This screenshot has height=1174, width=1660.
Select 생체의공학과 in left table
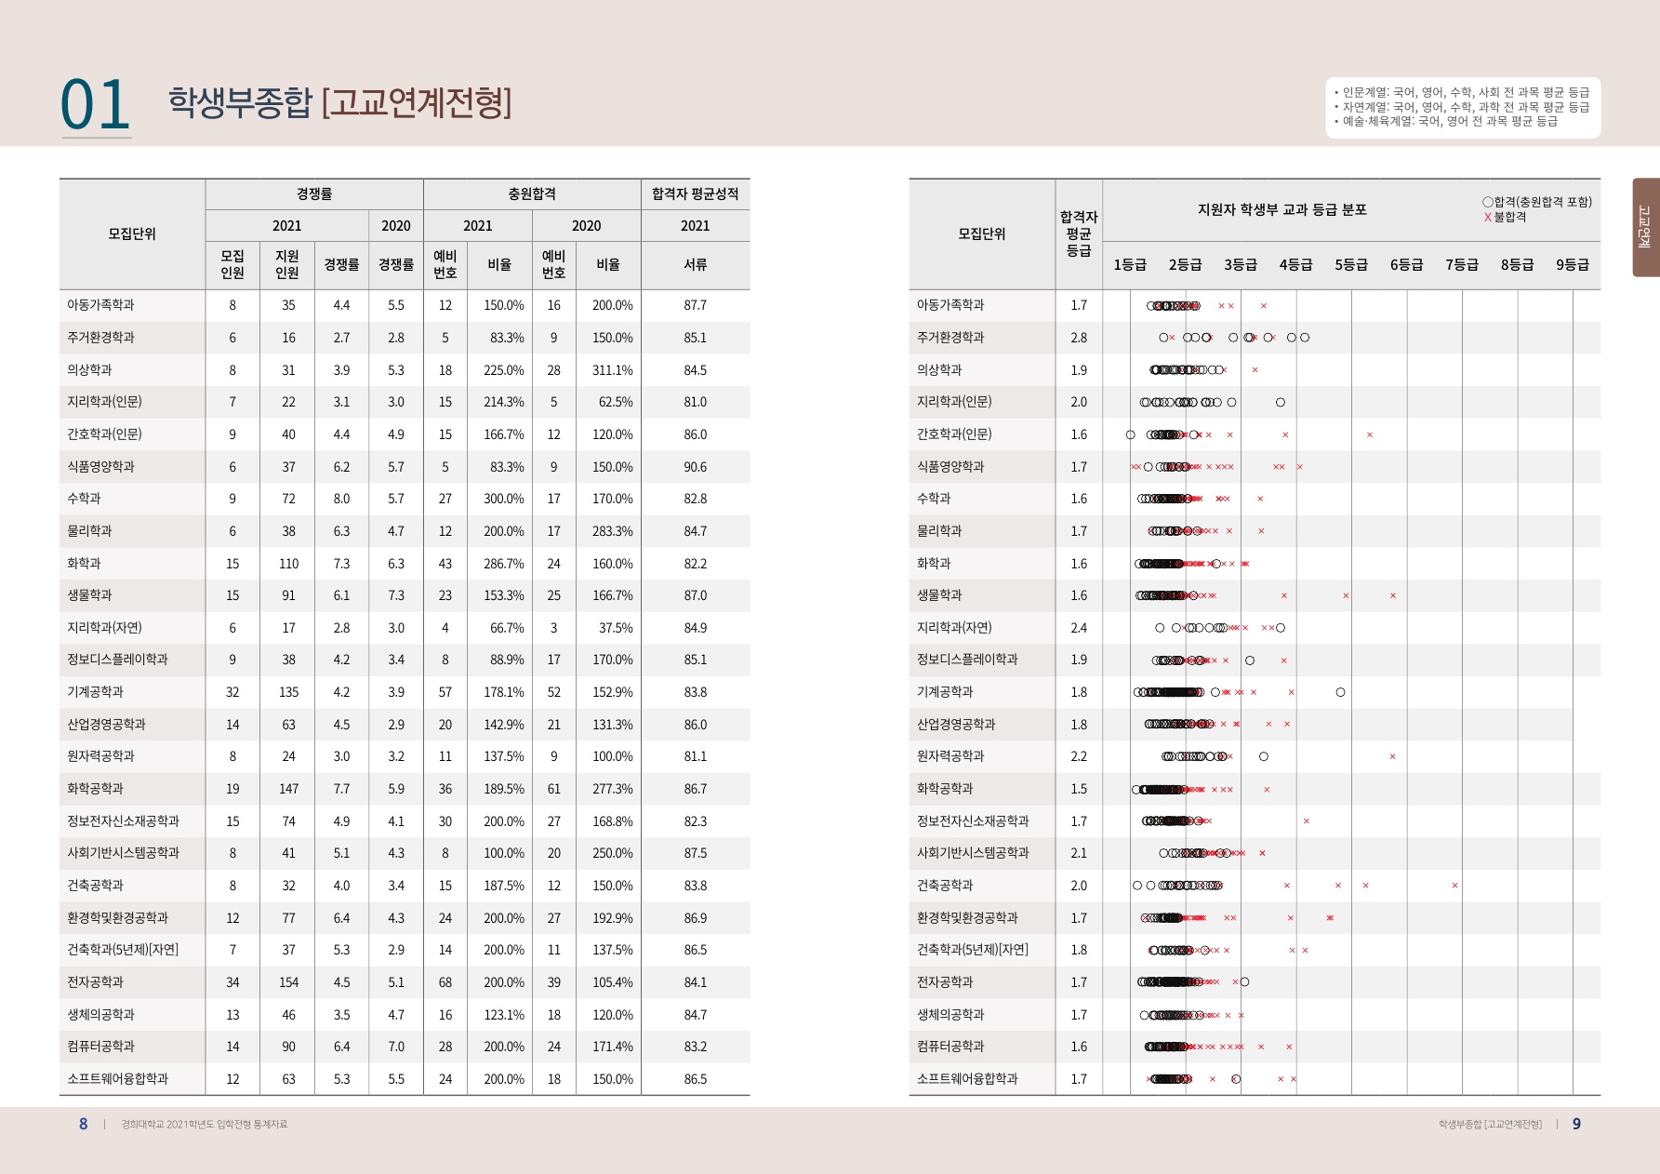tap(100, 1015)
